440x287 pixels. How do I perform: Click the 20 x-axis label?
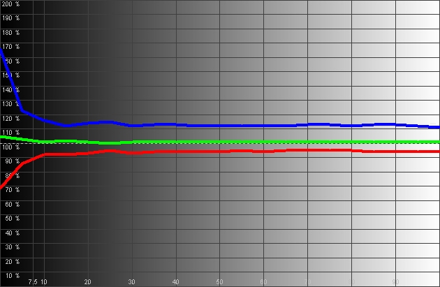(88, 282)
